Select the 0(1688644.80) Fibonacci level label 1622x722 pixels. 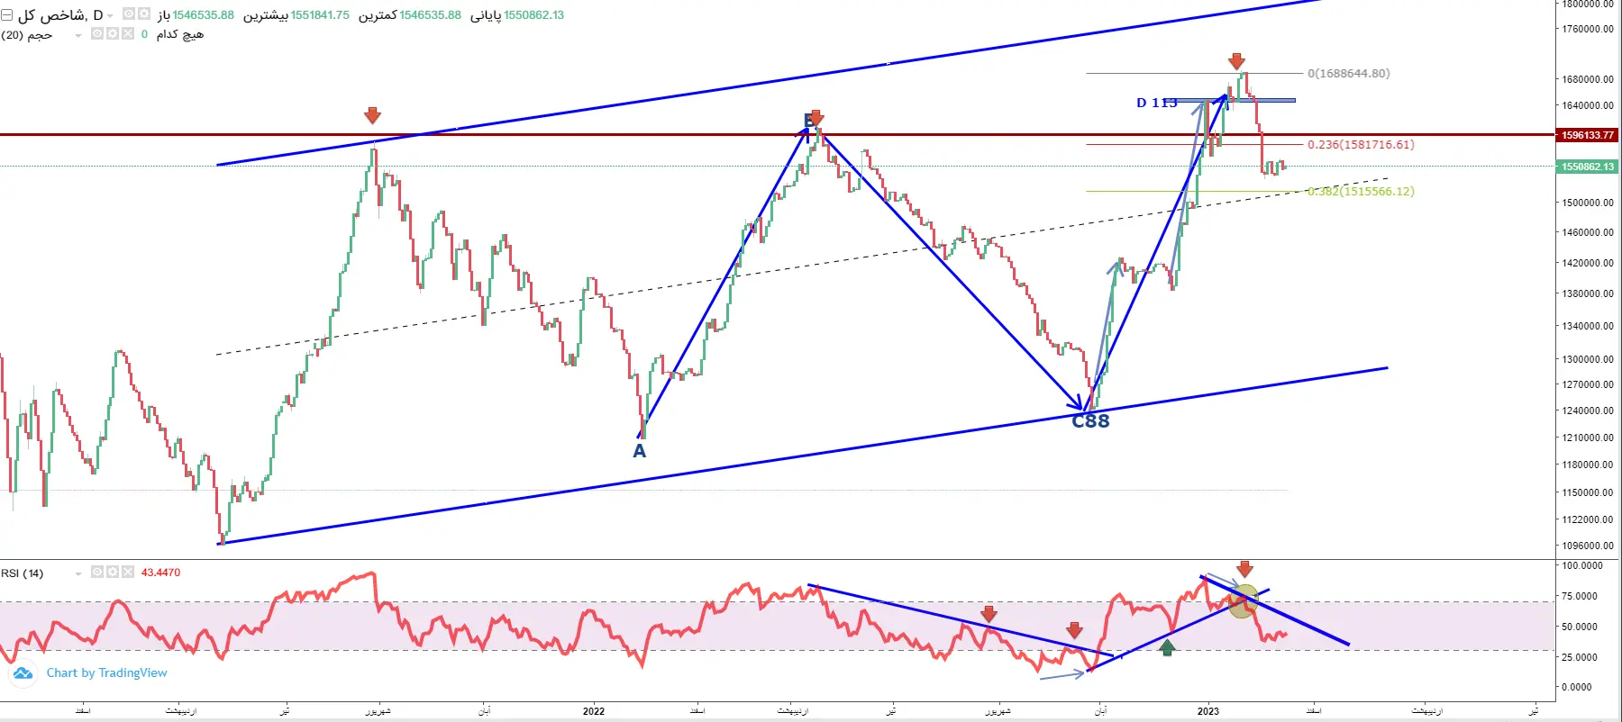[x=1349, y=74]
